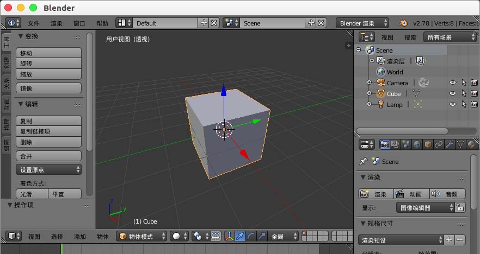Add a new screen layout with plus
480x254 pixels.
tap(204, 23)
